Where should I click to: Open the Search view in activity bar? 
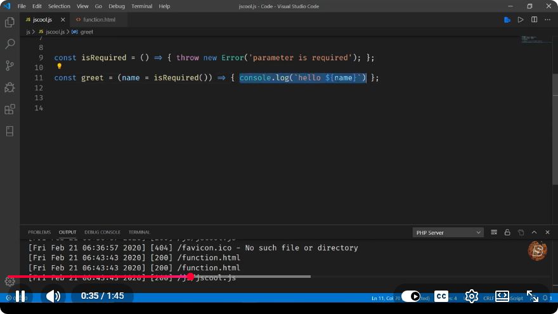tap(10, 44)
